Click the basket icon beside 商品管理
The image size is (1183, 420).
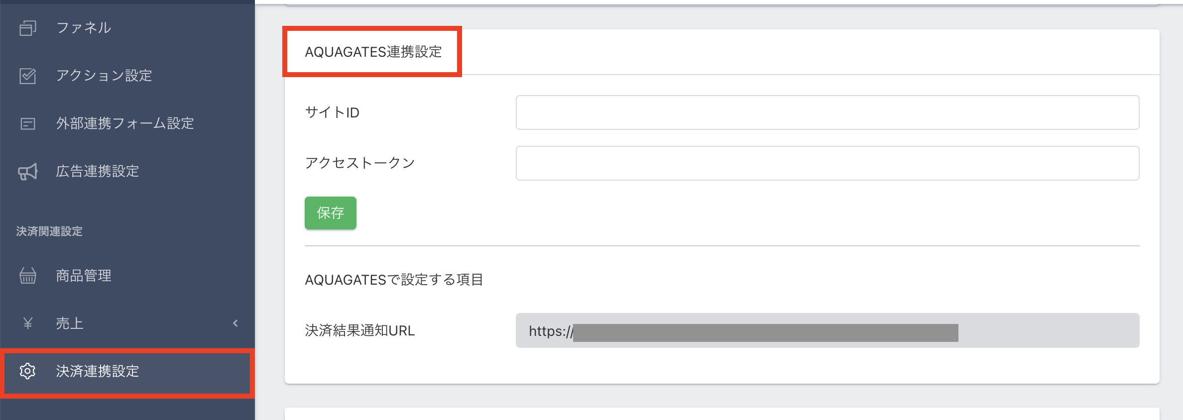coord(28,275)
